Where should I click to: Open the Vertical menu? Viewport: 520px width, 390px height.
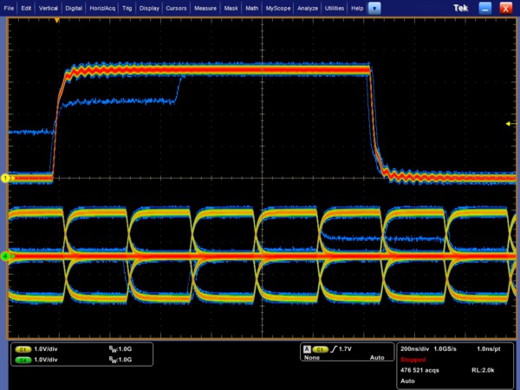pos(49,7)
